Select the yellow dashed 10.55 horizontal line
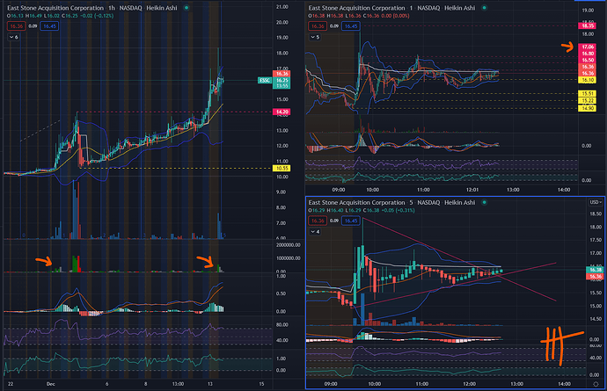The height and width of the screenshot is (391, 607). (x=174, y=168)
